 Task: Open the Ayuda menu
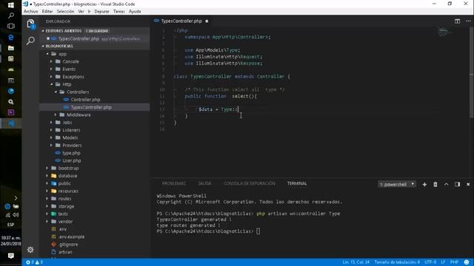135,12
